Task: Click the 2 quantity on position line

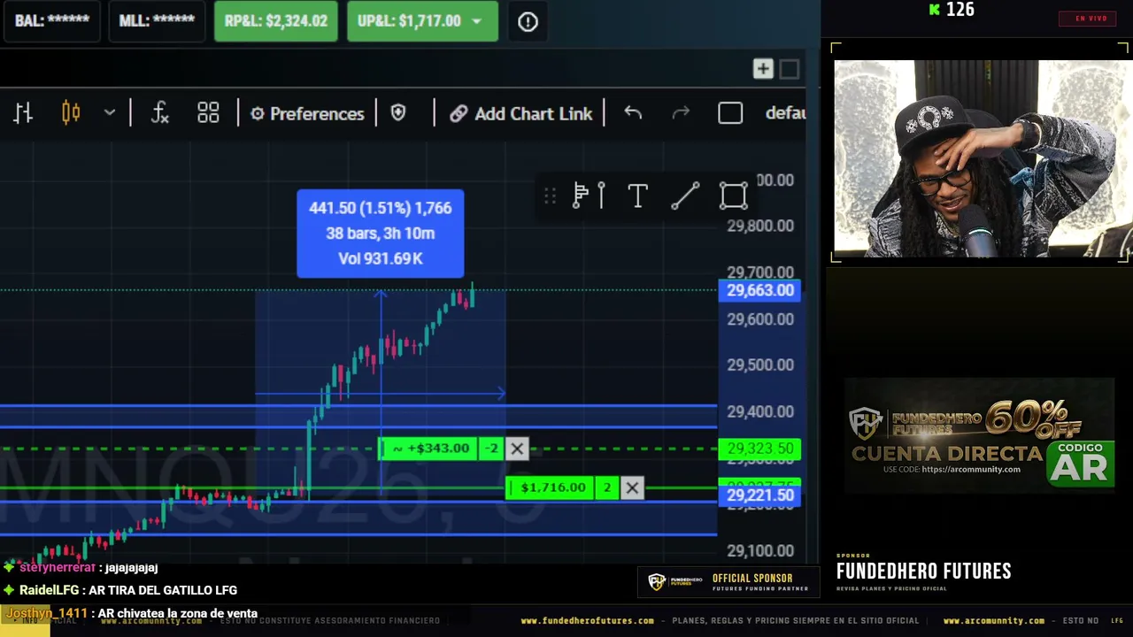Action: (607, 487)
